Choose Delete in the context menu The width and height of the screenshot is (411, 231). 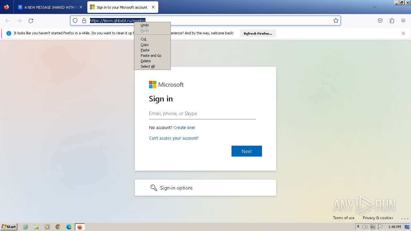pyautogui.click(x=152, y=61)
